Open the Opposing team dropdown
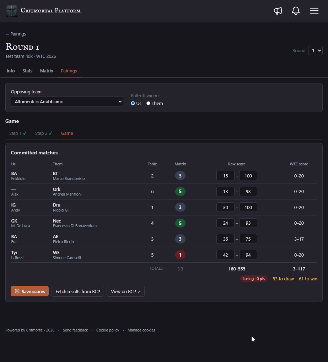Viewport: 328px width, 362px height. (x=67, y=102)
